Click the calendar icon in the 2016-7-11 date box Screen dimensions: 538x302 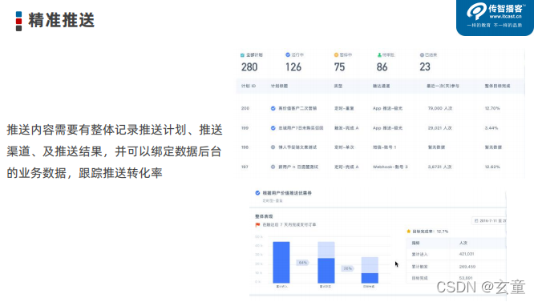[x=476, y=221]
